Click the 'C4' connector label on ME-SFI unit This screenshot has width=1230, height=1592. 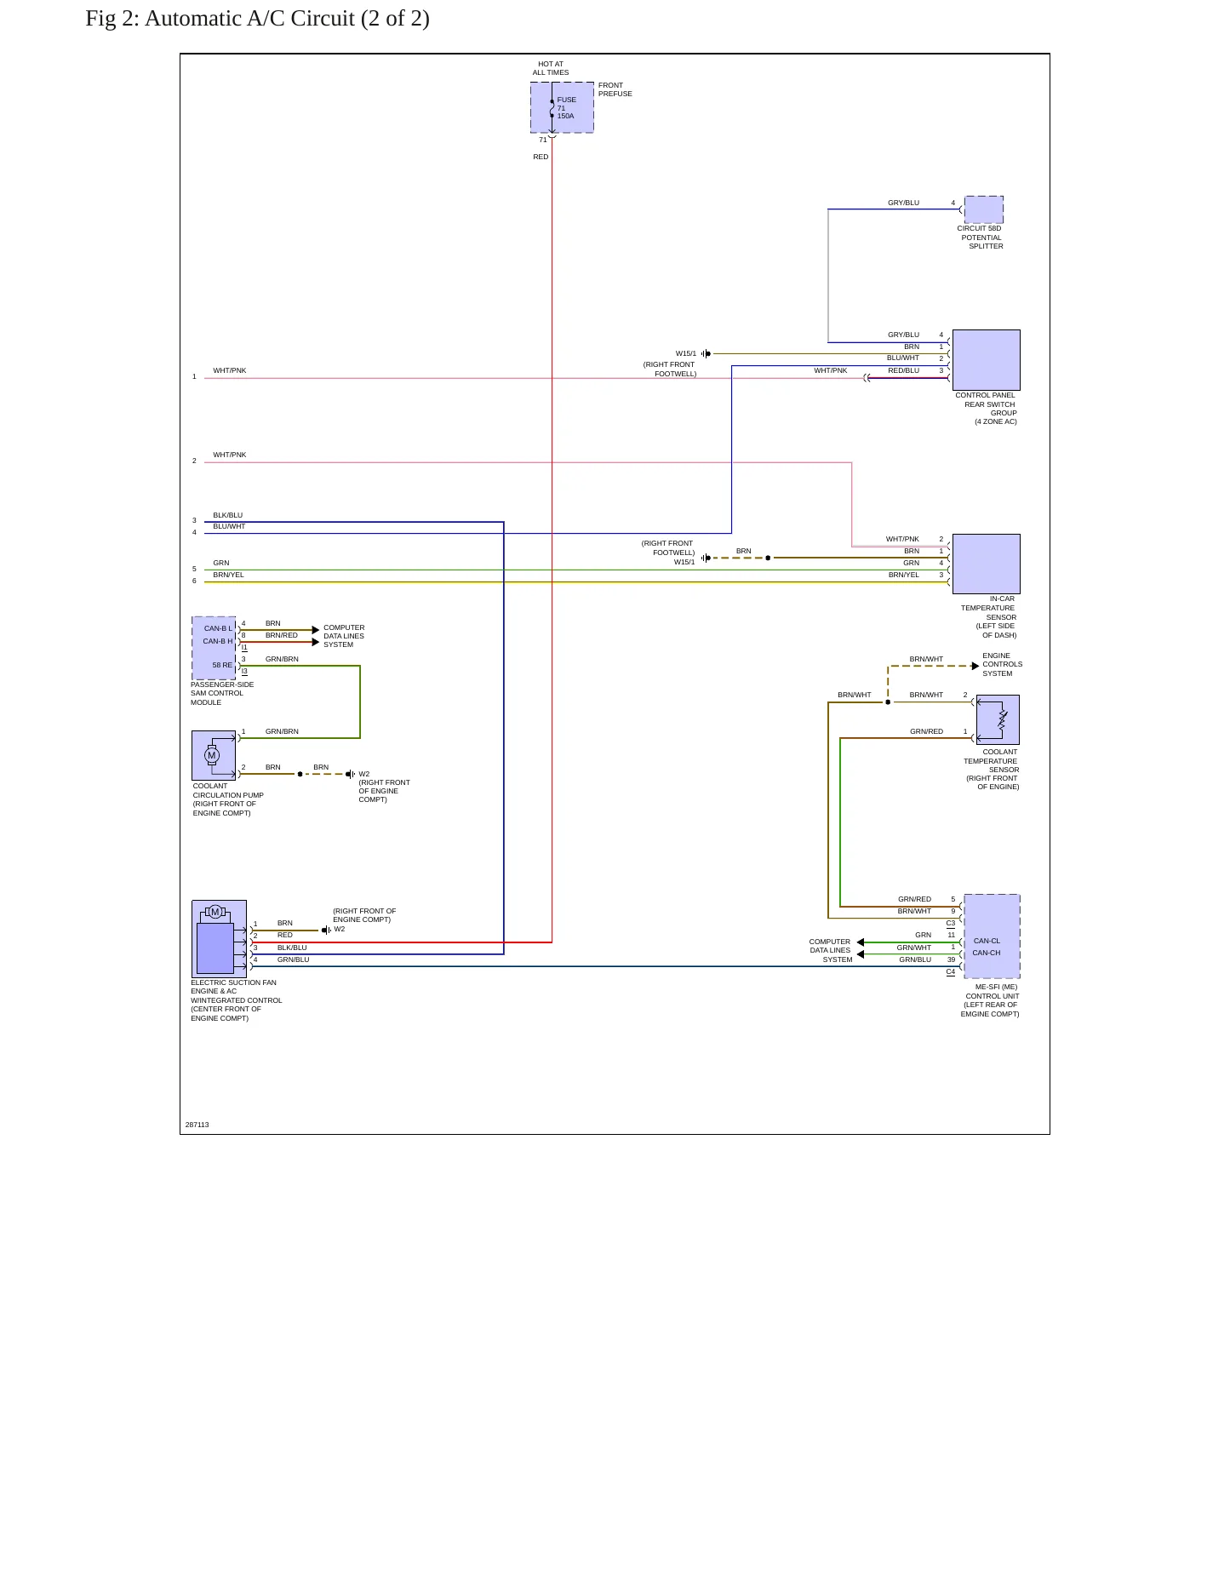coord(951,971)
